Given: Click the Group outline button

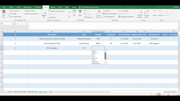Looking at the screenshot, I should [x=155, y=13].
